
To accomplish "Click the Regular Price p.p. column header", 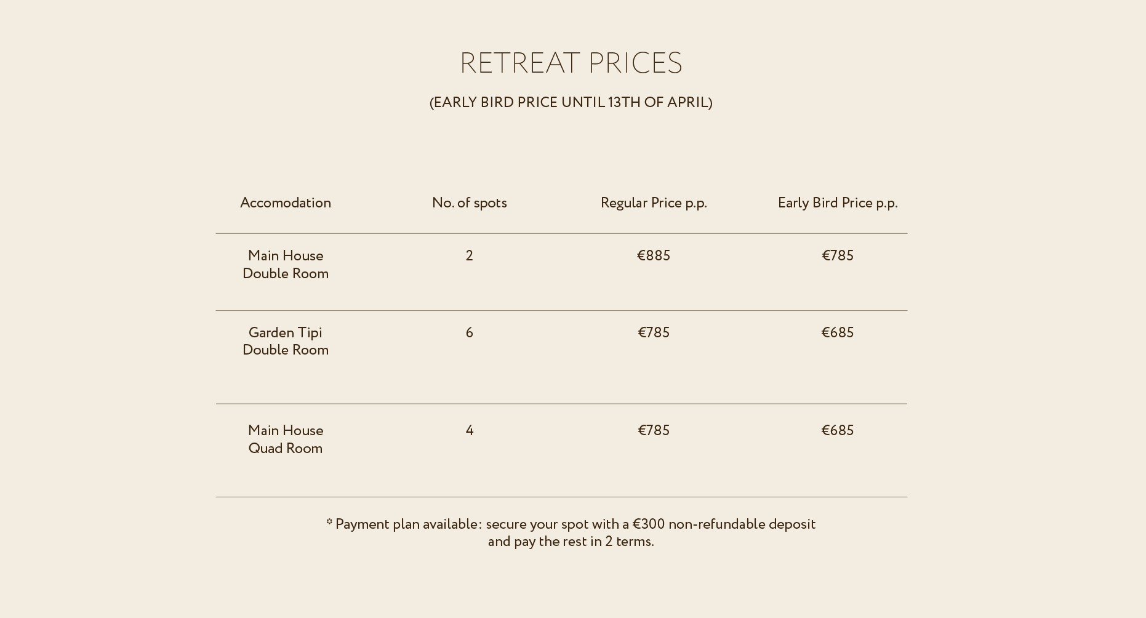I will [x=654, y=203].
